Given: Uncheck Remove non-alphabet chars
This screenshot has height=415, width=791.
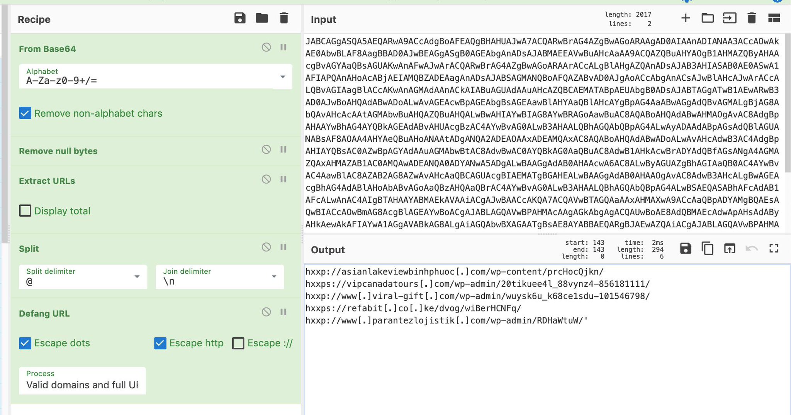Looking at the screenshot, I should click(x=25, y=113).
